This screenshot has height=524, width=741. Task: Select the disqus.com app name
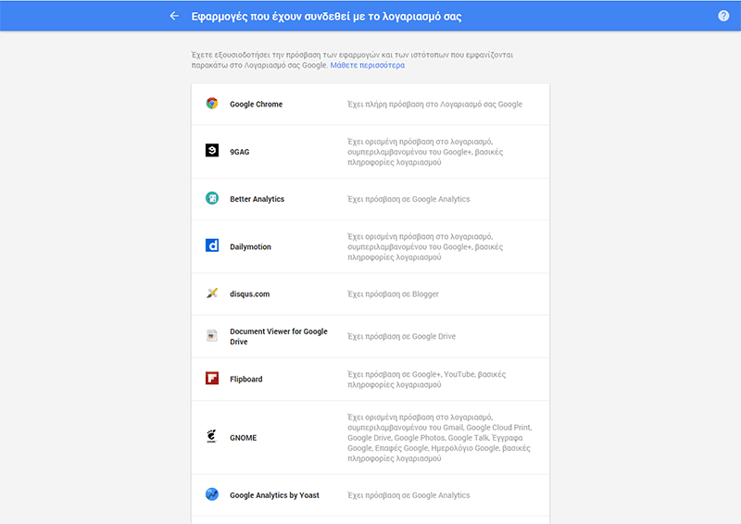point(249,293)
